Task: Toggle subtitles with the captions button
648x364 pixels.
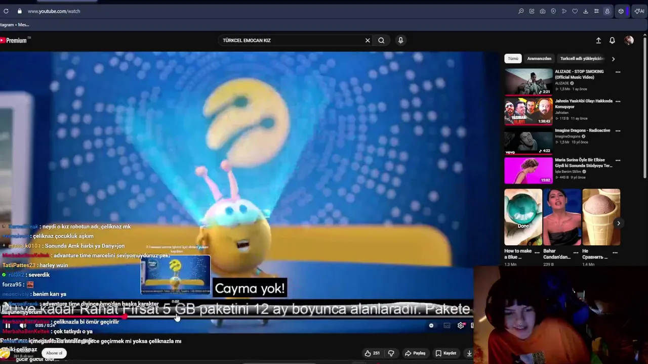Action: 447,326
